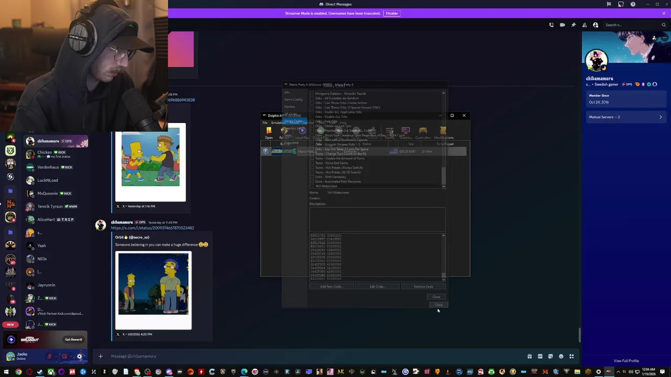Open Verdenhaus direct message
This screenshot has height=377, width=671.
[56, 167]
